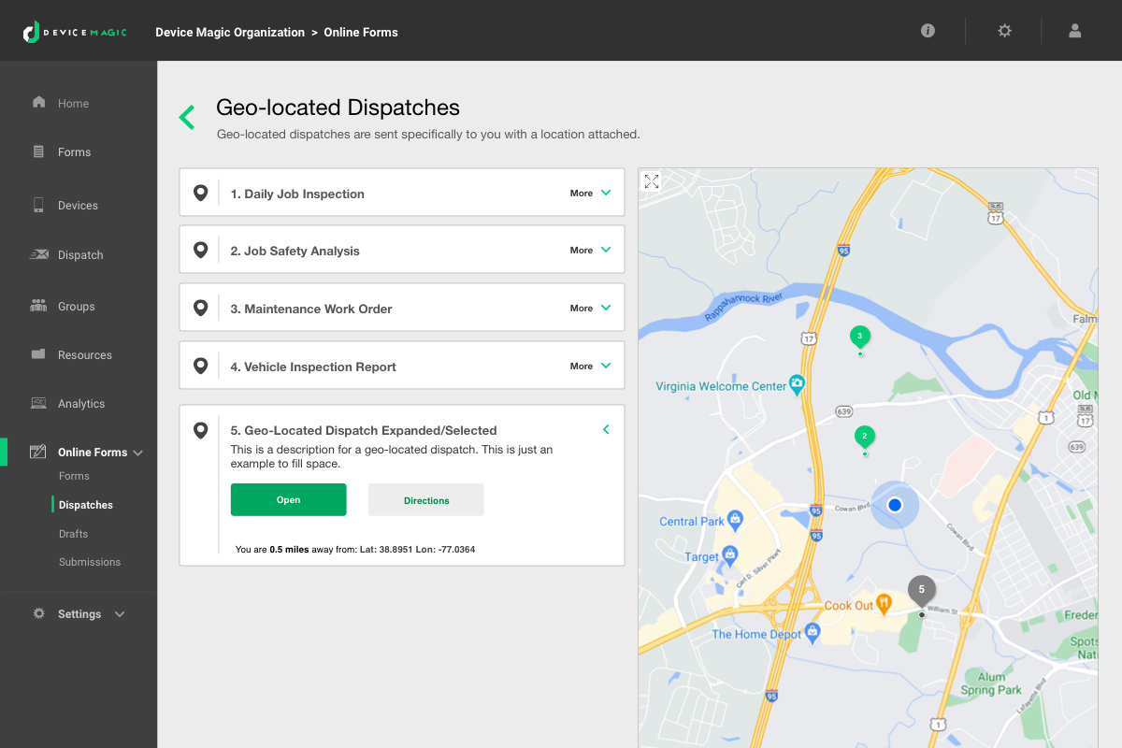The image size is (1122, 748).
Task: Click the Forms list icon in sidebar
Action: [38, 151]
